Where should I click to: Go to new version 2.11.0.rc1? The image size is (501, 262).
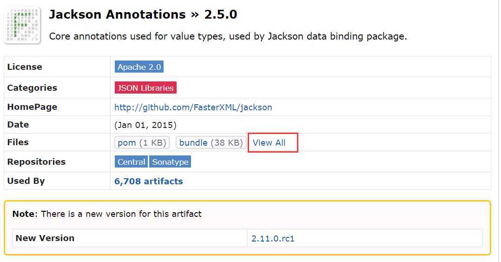272,238
